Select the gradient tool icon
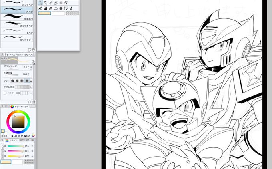This screenshot has width=272, height=169. [46, 8]
